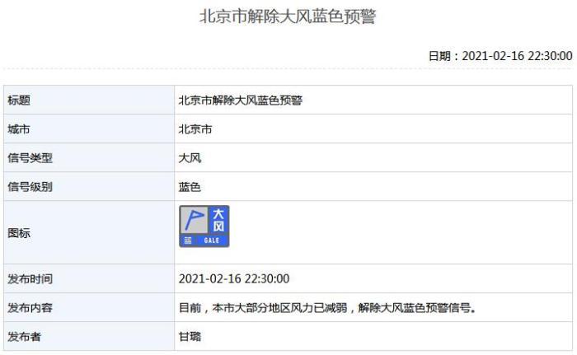Select the publisher name 甘璐
Image resolution: width=577 pixels, height=355 pixels.
point(190,336)
